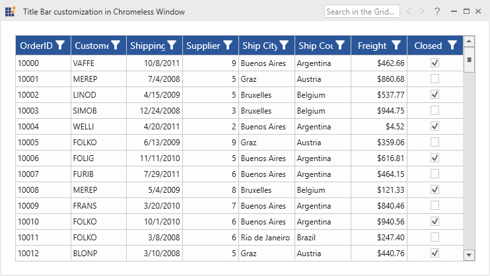Filter the Ship City column
Viewport: 490px width, 276px height.
[x=284, y=45]
